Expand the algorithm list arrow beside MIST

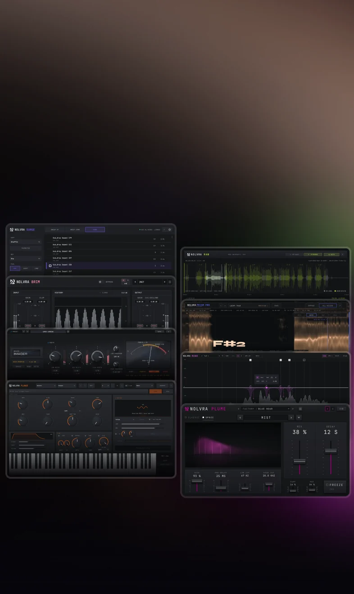click(x=299, y=418)
